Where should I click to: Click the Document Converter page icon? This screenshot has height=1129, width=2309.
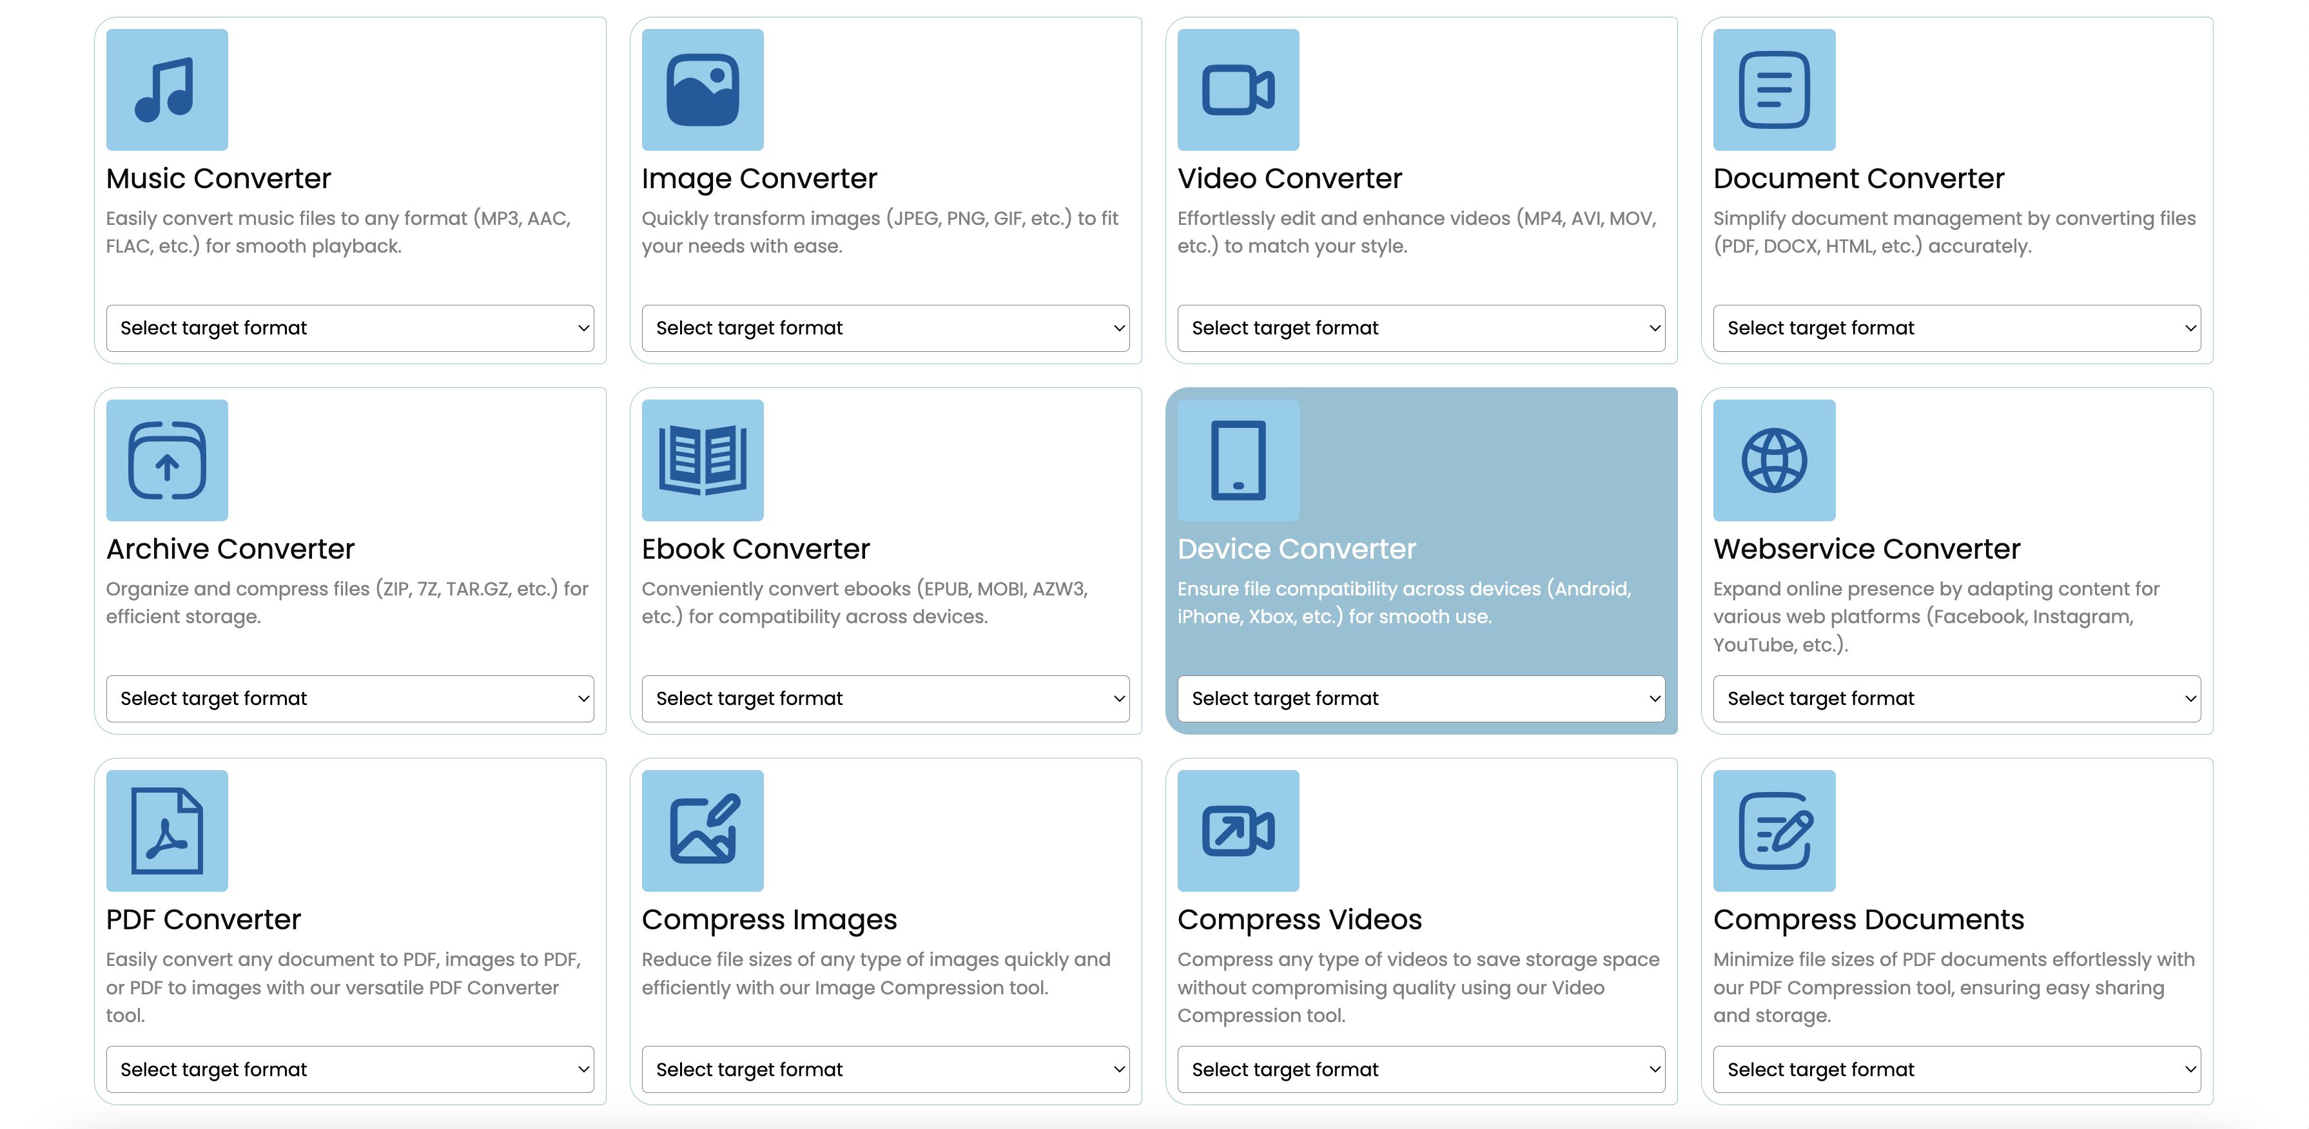click(x=1773, y=90)
